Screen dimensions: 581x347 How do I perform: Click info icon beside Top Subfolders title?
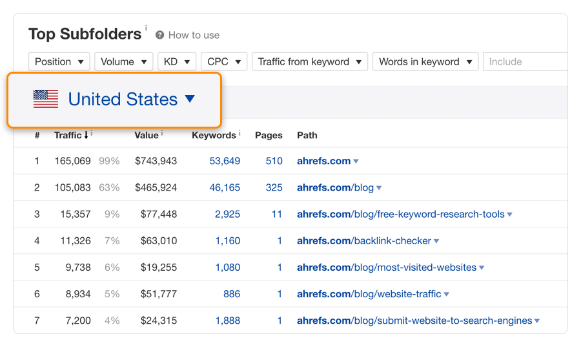point(146,28)
